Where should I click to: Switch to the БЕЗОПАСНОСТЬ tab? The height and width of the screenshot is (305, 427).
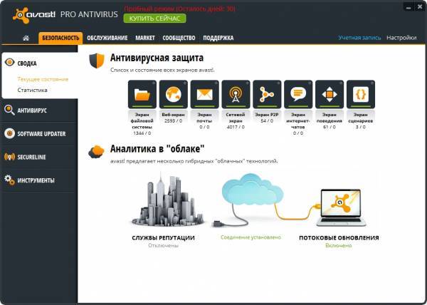click(60, 38)
